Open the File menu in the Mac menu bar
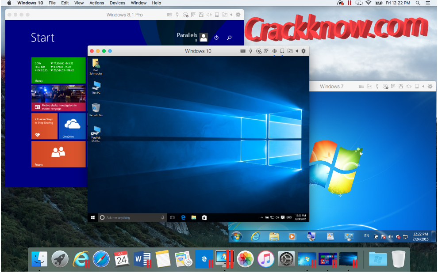438x273 pixels. (x=52, y=3)
